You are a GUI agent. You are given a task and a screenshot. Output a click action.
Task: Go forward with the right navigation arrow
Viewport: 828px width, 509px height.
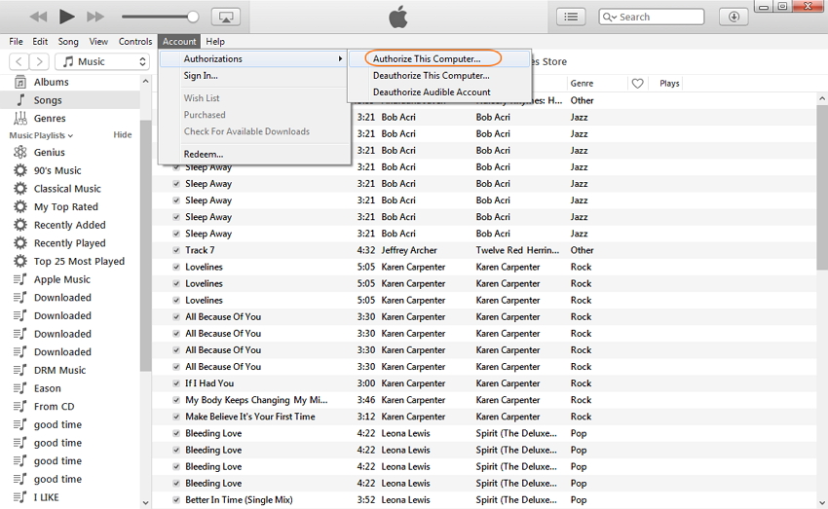point(39,61)
